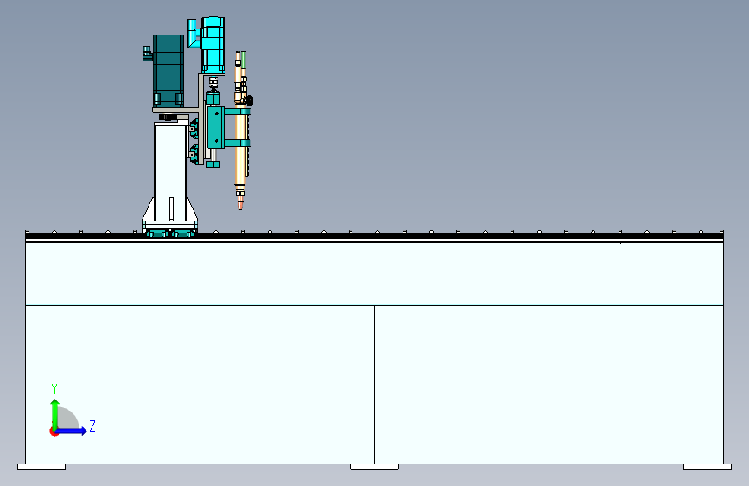Select the small connector left of dark motor
This screenshot has width=749, height=486.
(147, 54)
